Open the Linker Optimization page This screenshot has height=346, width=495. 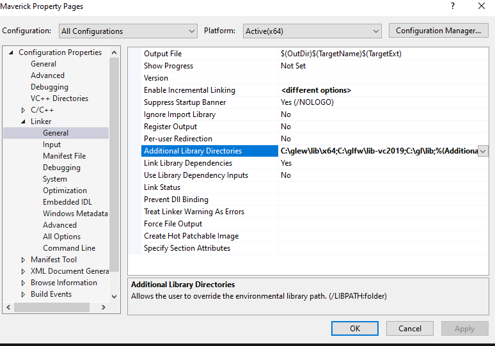point(65,191)
